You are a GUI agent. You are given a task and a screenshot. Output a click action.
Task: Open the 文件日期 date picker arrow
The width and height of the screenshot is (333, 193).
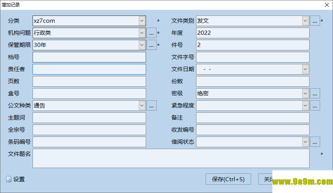pyautogui.click(x=305, y=69)
